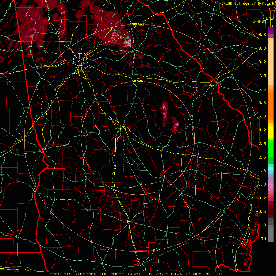Select the cyan band of color scale

[x=271, y=168]
